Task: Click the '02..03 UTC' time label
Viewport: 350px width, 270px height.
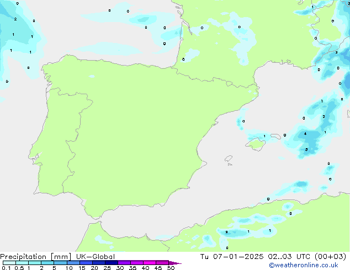Action: coord(289,257)
